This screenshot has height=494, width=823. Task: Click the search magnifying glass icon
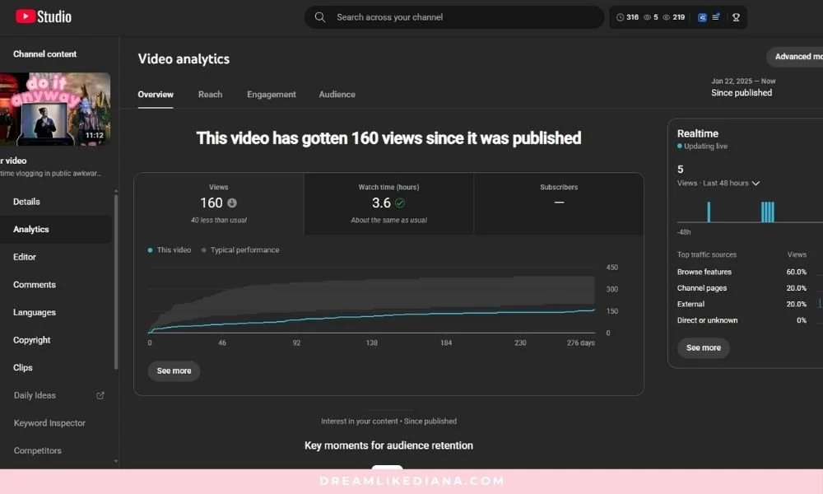[x=319, y=16]
